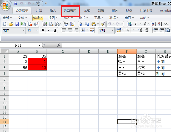This screenshot has height=132, width=171.
Task: Select red cell B2 containing 1
Action: pos(37,62)
